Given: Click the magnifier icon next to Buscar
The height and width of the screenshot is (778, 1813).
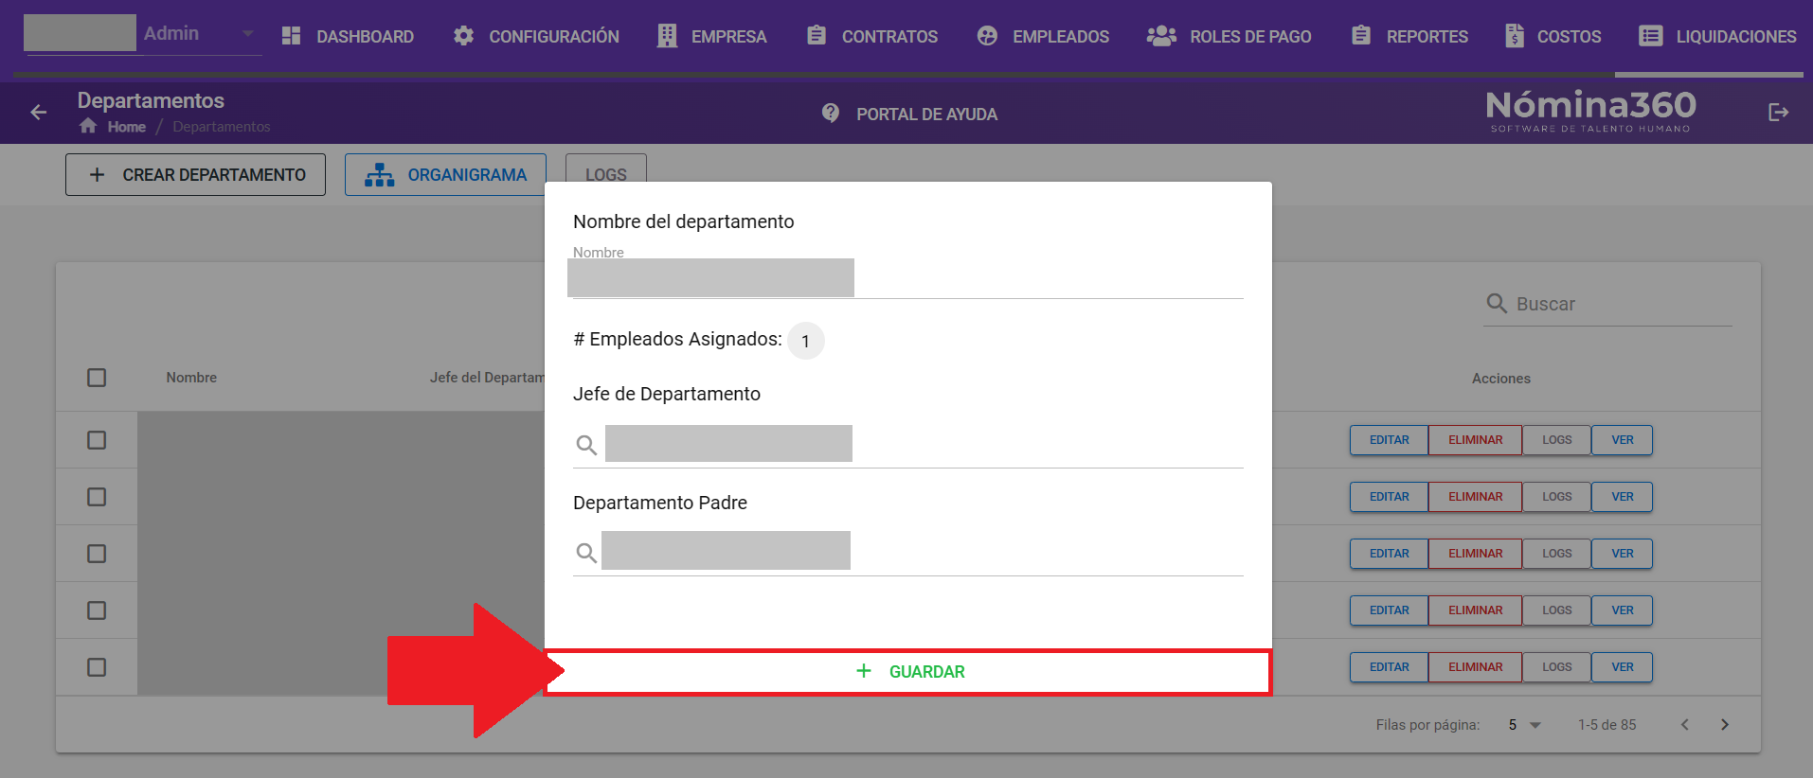Looking at the screenshot, I should (1497, 303).
